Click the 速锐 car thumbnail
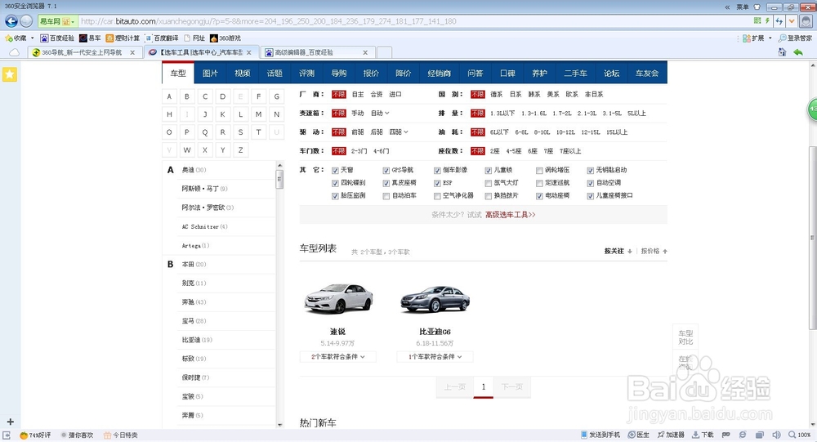The height and width of the screenshot is (442, 817). pyautogui.click(x=339, y=299)
